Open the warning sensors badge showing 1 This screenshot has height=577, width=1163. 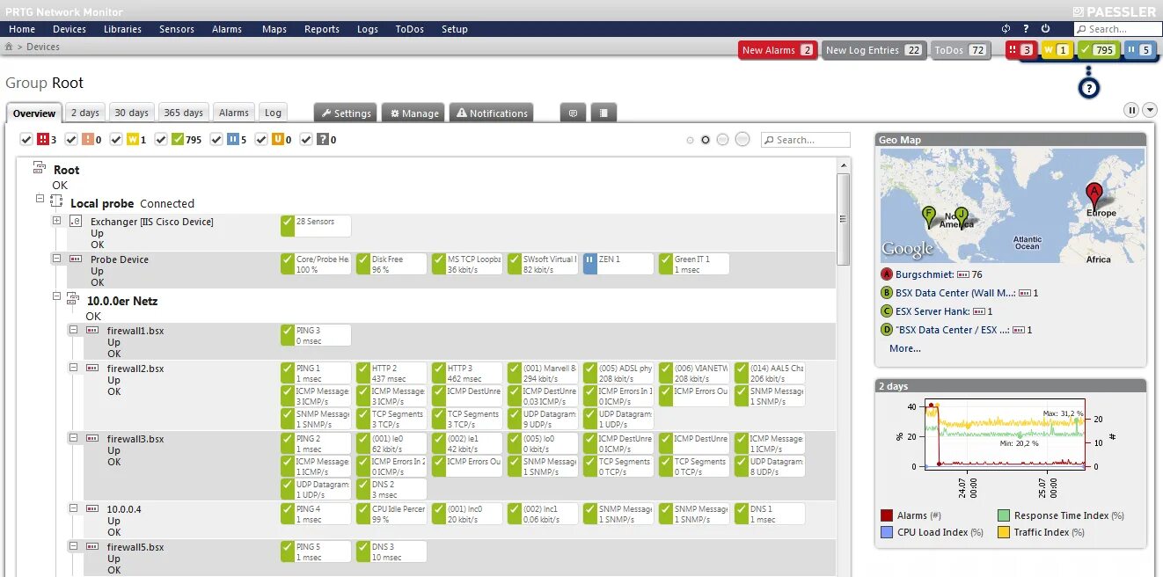[x=1057, y=50]
